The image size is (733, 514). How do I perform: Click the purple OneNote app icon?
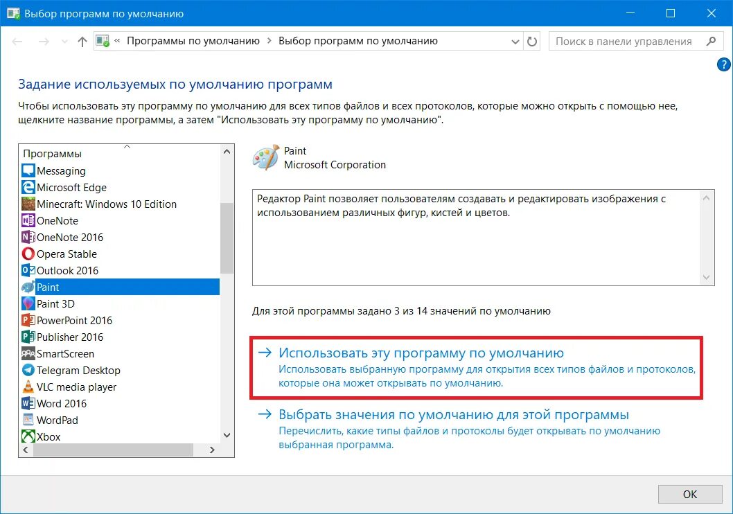pyautogui.click(x=28, y=220)
